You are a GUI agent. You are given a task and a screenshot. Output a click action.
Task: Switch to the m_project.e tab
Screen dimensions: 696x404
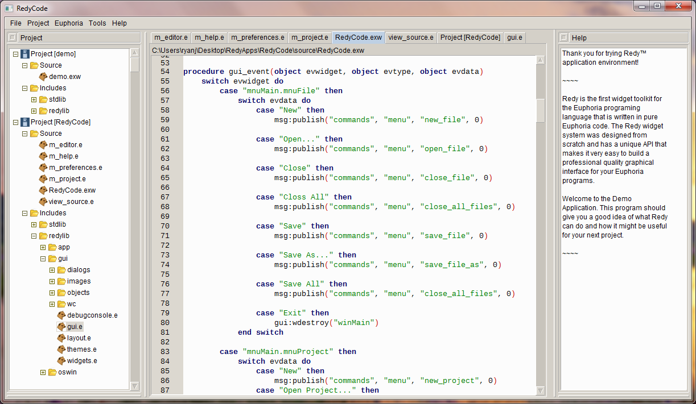[310, 38]
